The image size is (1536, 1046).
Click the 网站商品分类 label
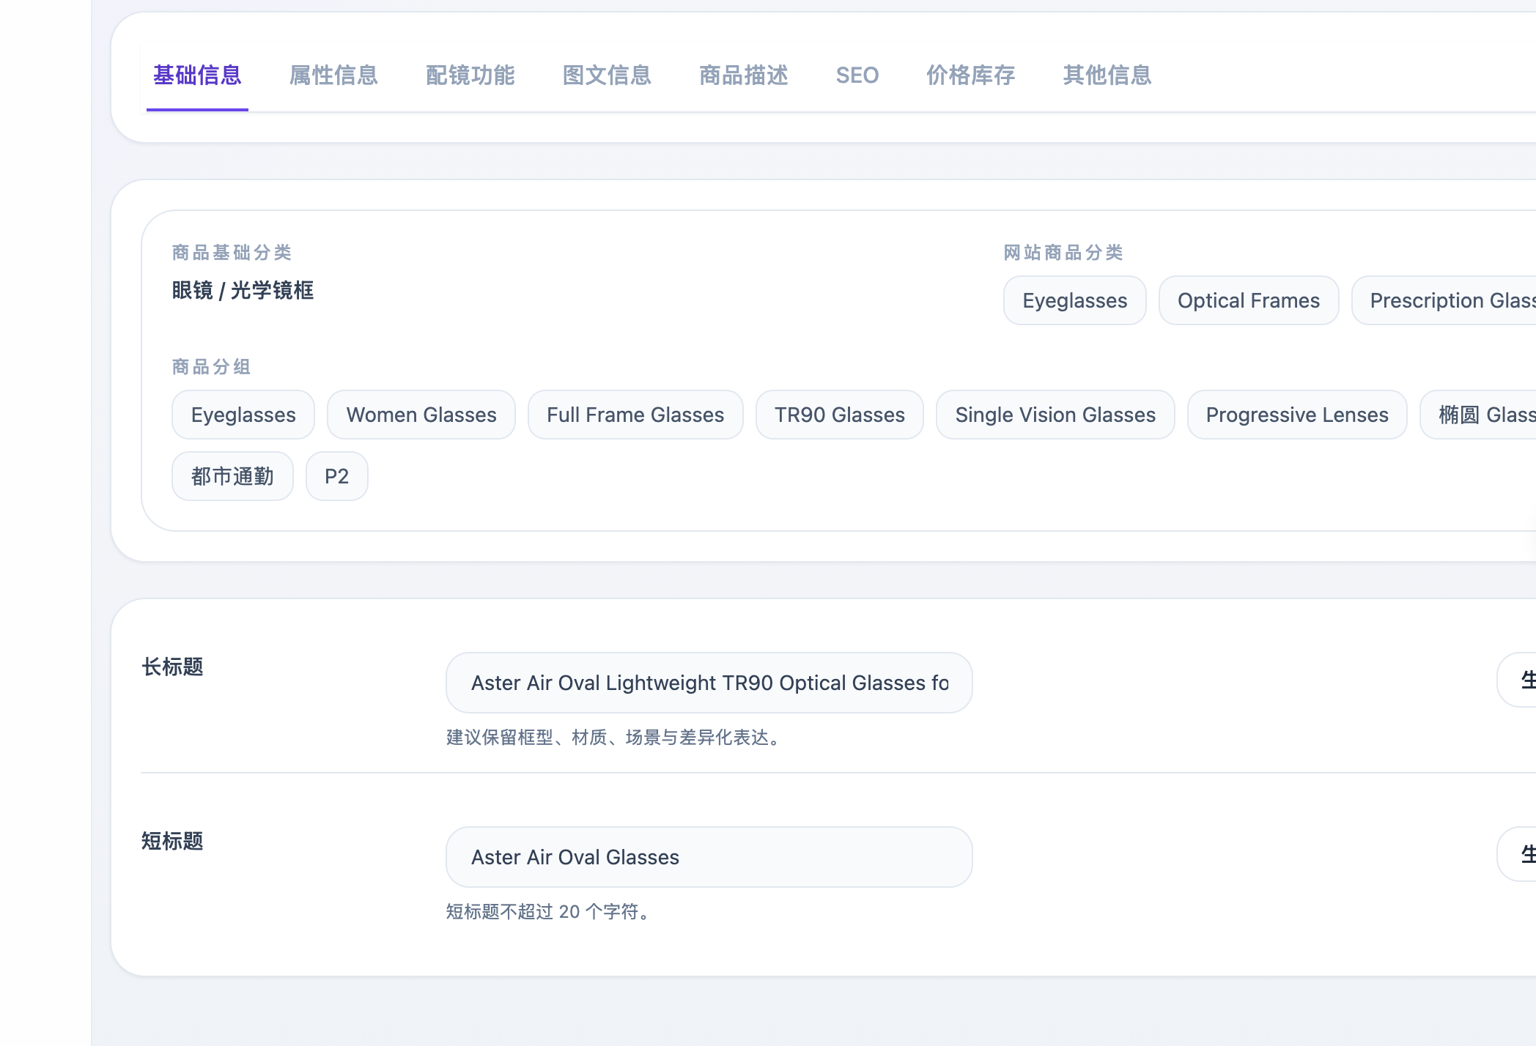tap(1063, 253)
